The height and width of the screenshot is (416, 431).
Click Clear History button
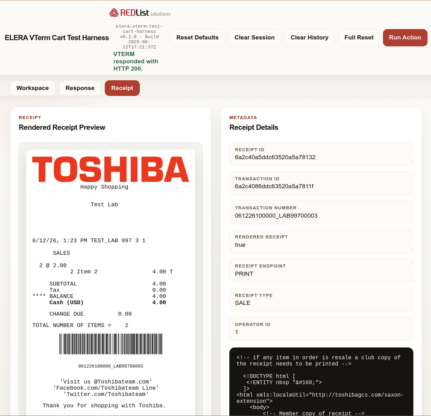tap(310, 38)
